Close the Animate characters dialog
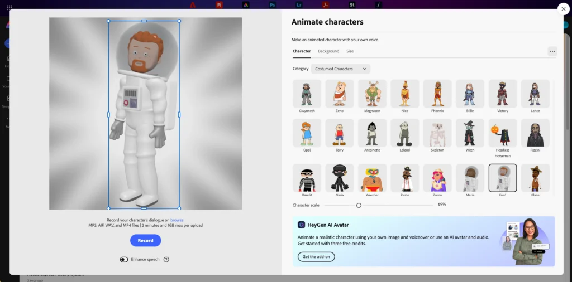 563,9
